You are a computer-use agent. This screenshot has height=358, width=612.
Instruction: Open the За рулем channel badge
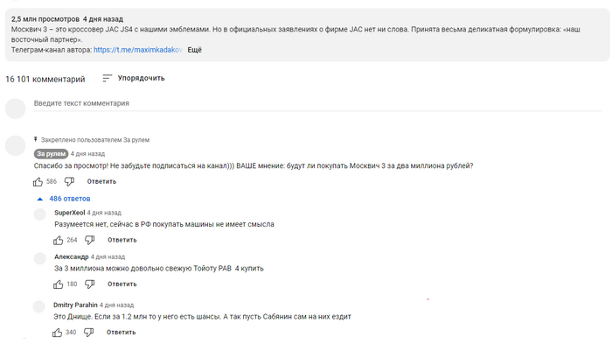coord(51,154)
